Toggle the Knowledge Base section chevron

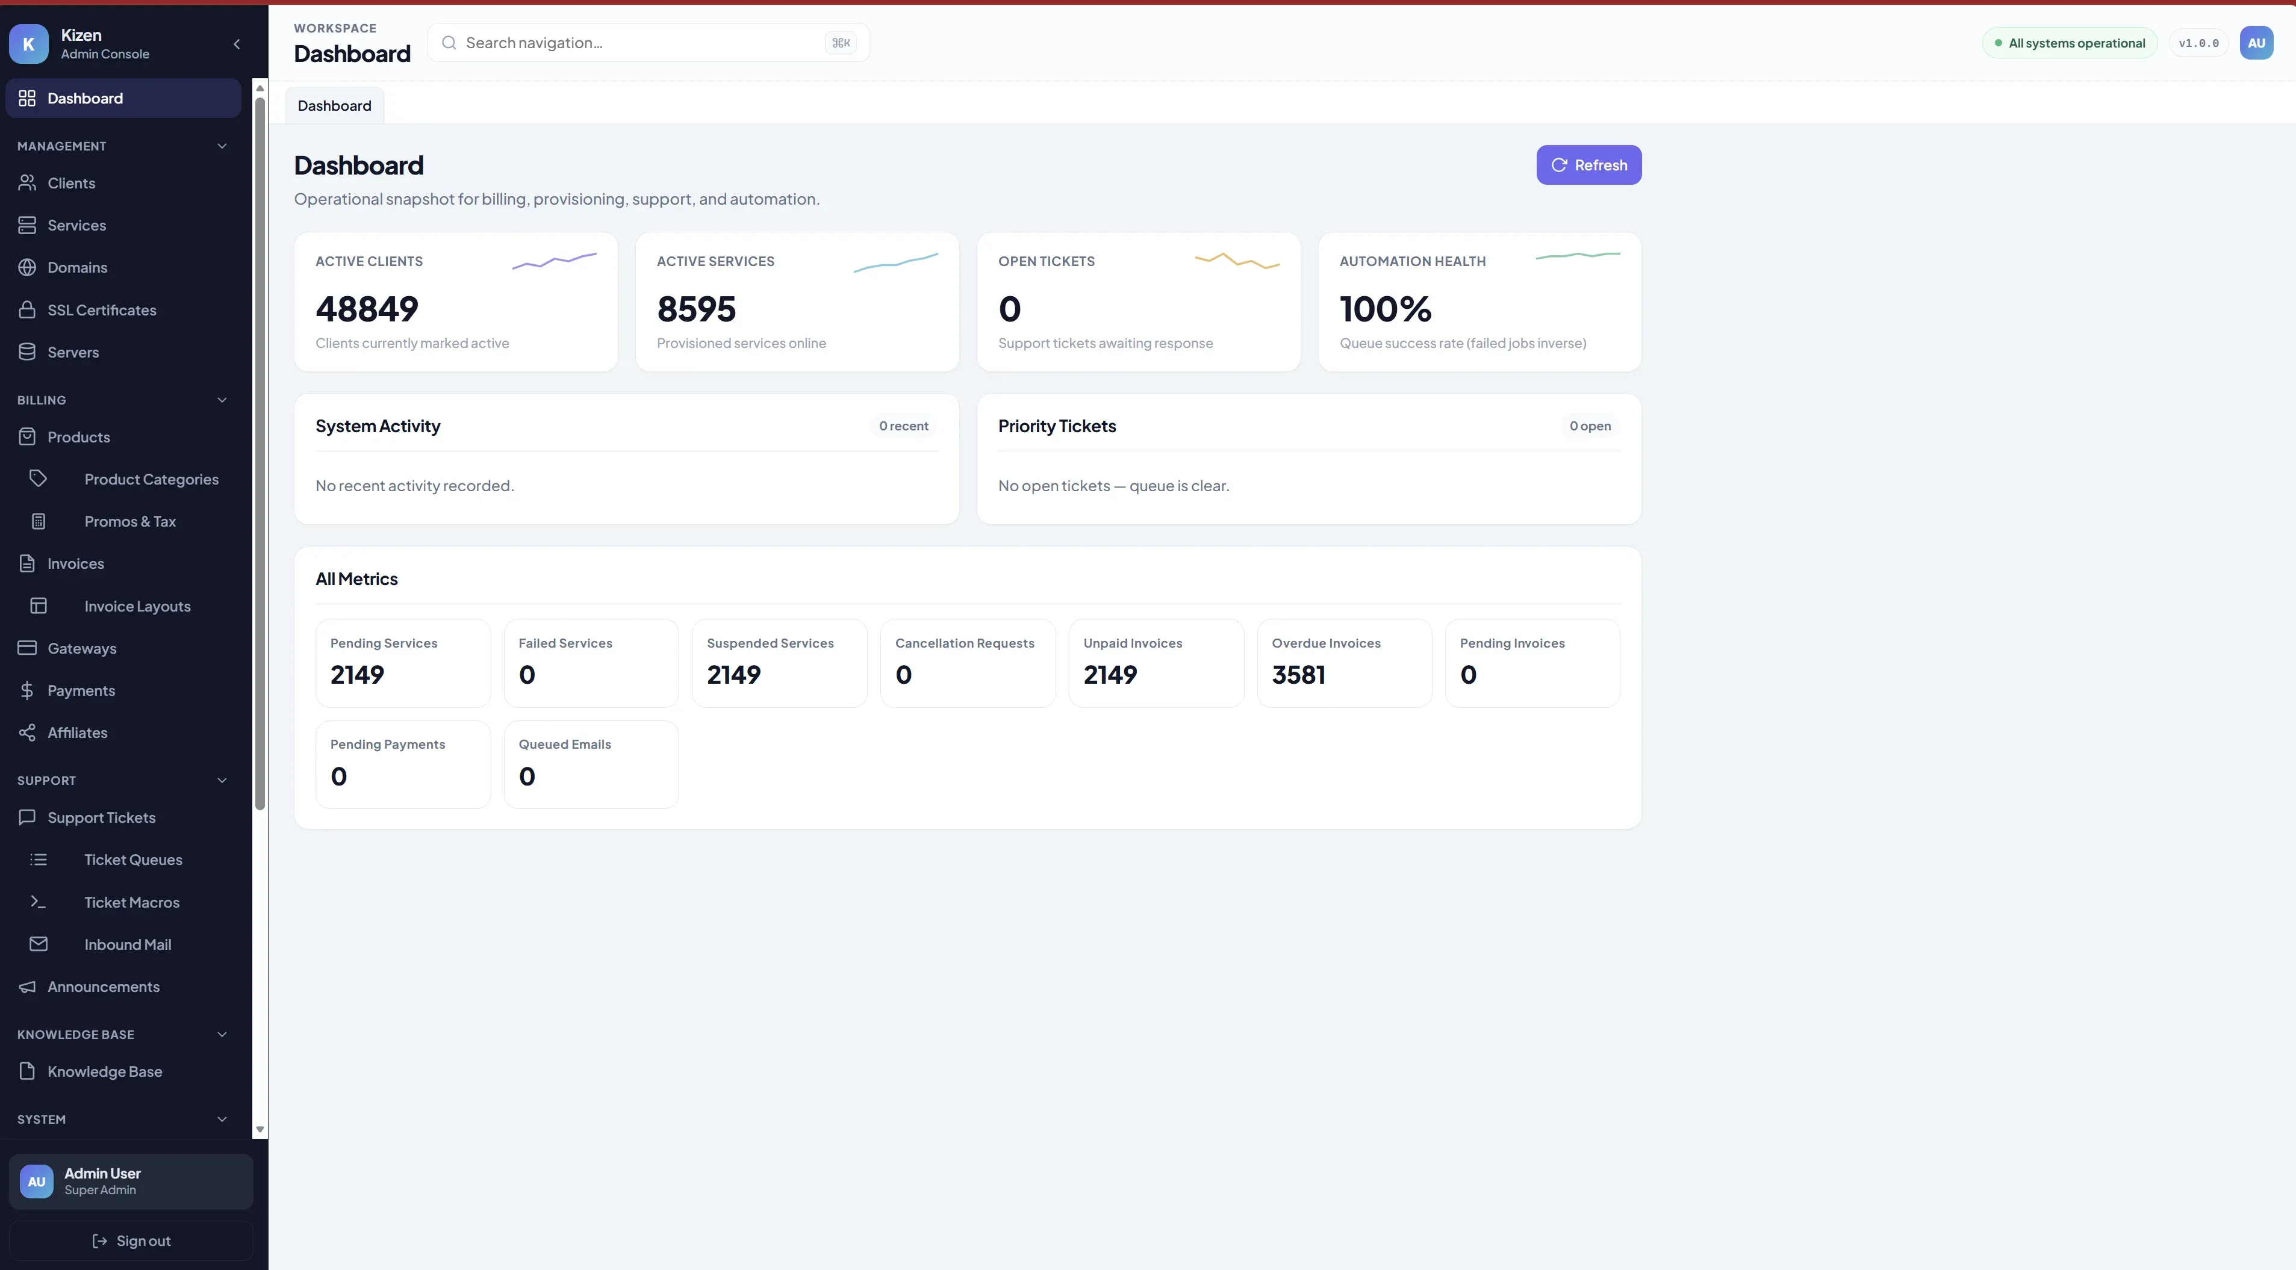(x=222, y=1035)
